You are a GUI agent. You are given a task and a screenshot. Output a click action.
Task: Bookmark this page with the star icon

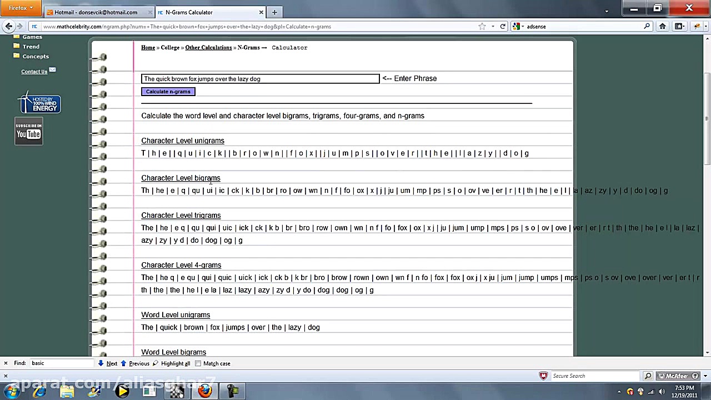[482, 26]
